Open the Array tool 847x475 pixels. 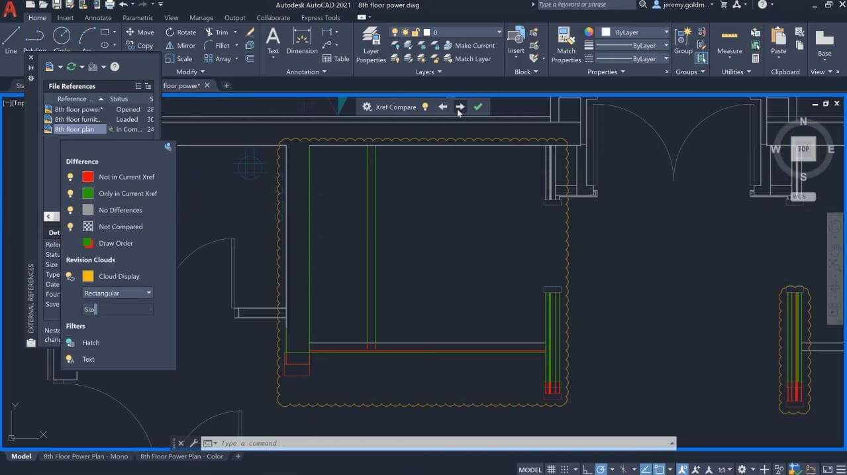coord(218,59)
